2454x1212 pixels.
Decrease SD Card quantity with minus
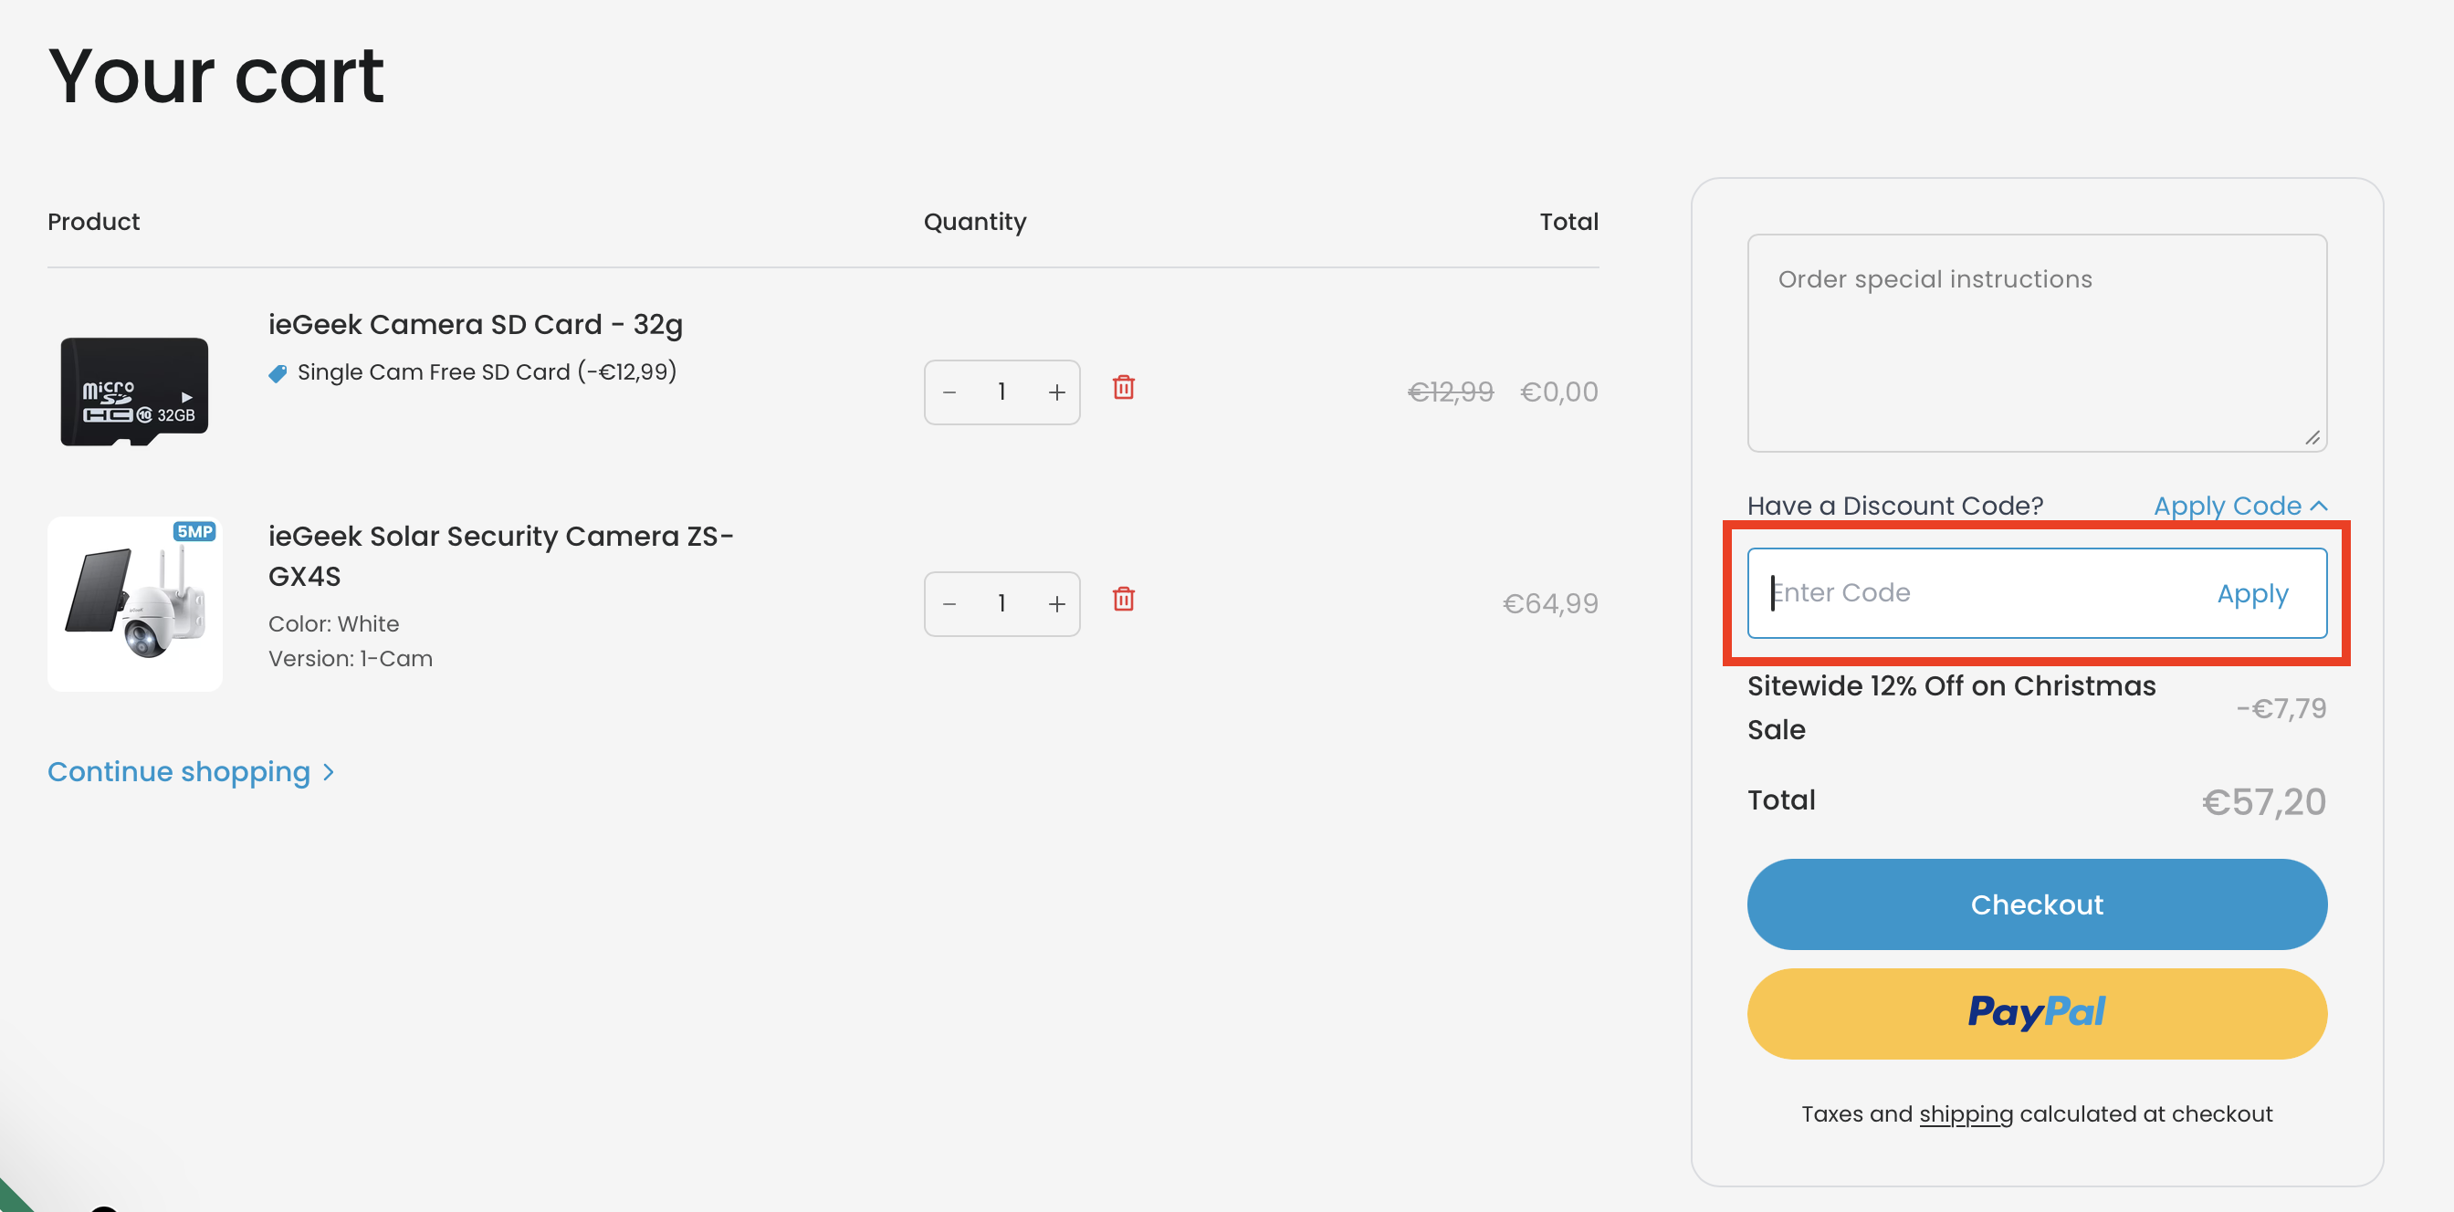(949, 392)
